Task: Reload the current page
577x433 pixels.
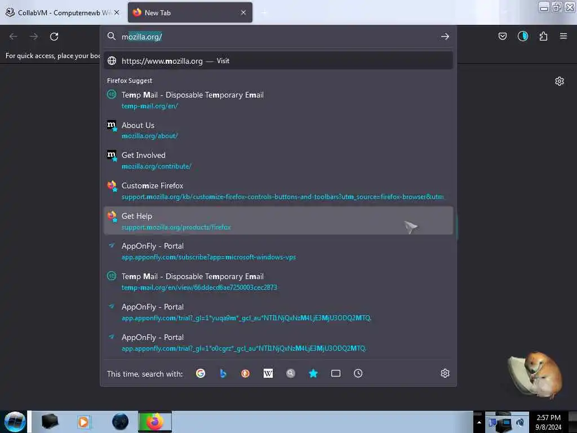Action: tap(54, 37)
